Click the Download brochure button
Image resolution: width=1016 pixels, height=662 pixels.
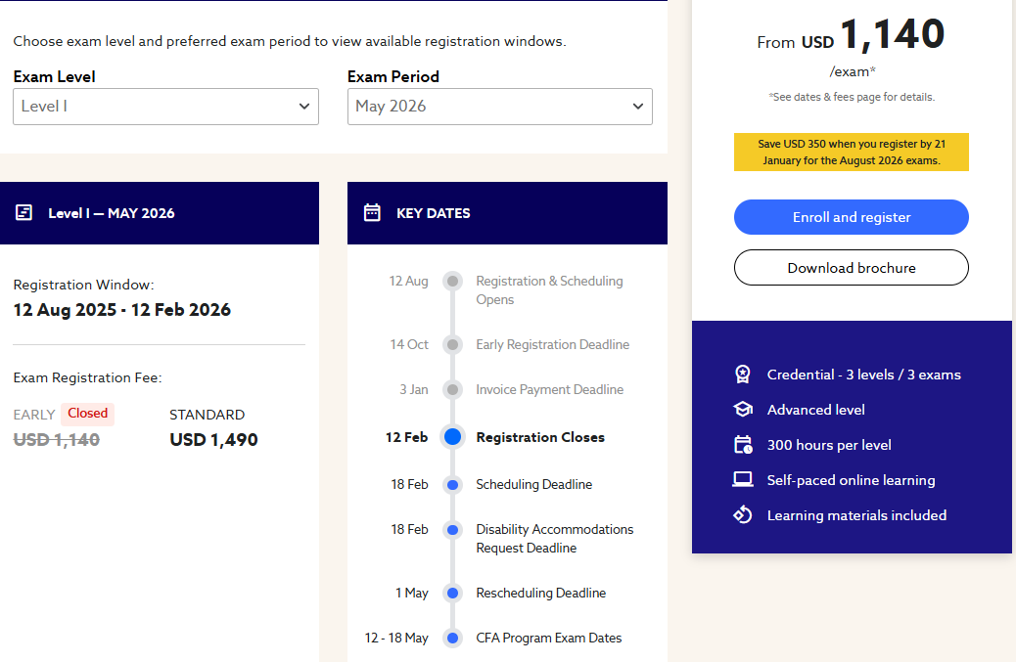pyautogui.click(x=851, y=267)
